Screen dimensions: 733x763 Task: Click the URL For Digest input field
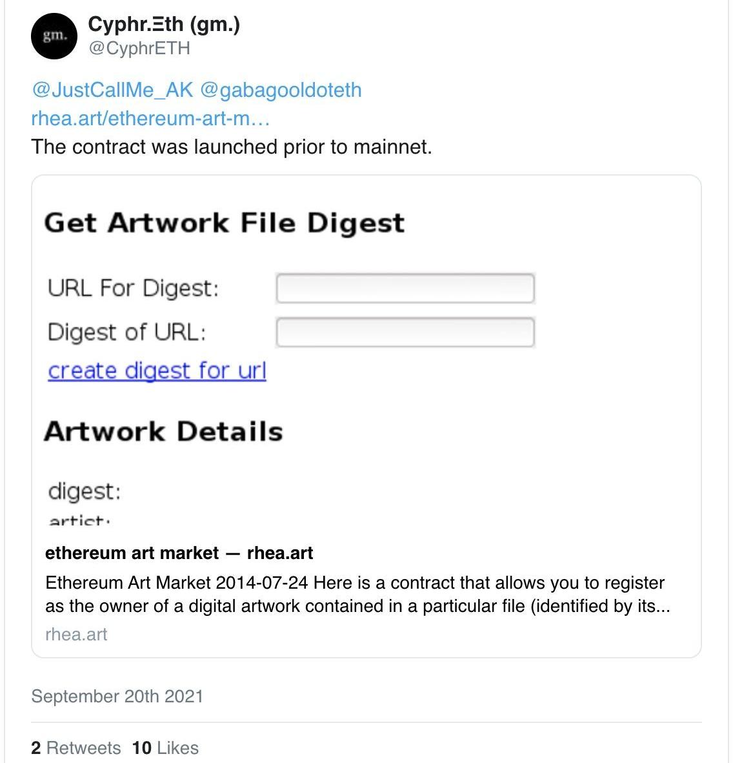point(405,288)
